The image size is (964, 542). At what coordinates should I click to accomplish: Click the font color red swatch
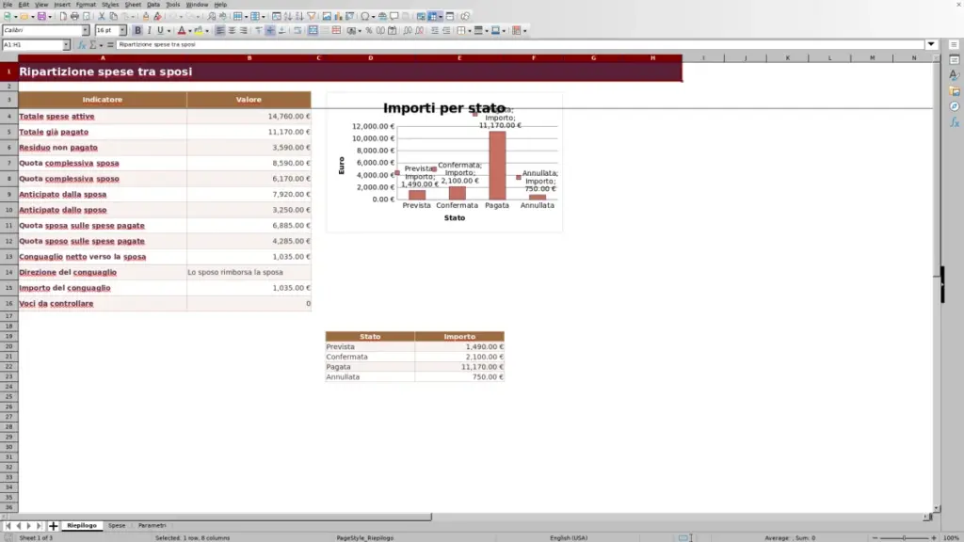click(182, 30)
